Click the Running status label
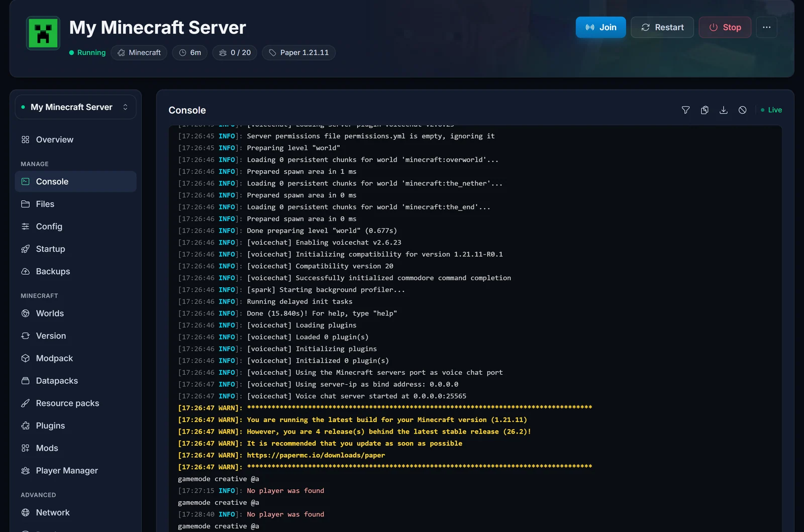 click(87, 53)
